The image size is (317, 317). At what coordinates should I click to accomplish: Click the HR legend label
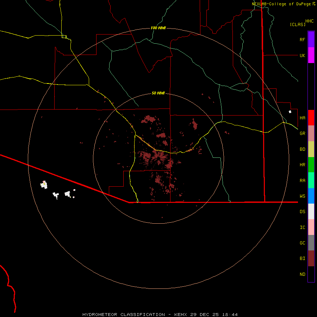[x=302, y=165]
